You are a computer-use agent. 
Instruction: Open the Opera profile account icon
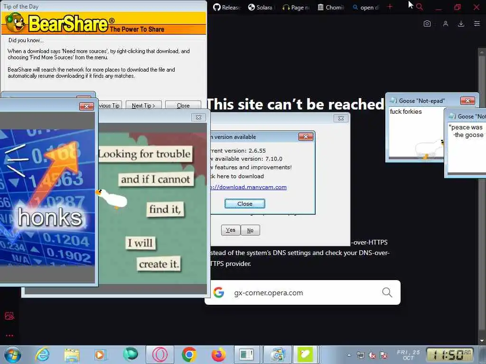tap(445, 24)
